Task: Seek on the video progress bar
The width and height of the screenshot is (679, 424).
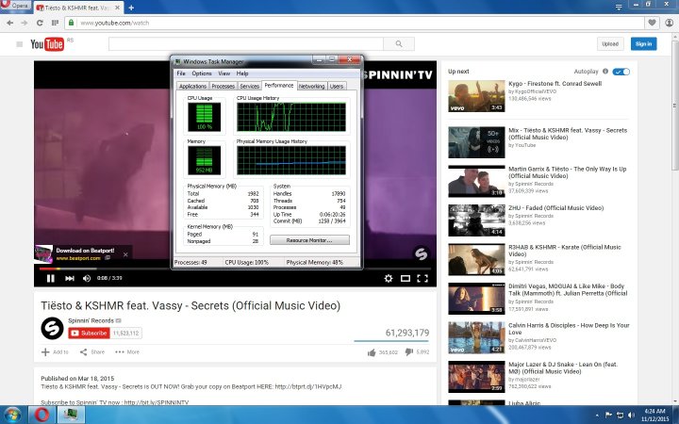Action: 235,269
